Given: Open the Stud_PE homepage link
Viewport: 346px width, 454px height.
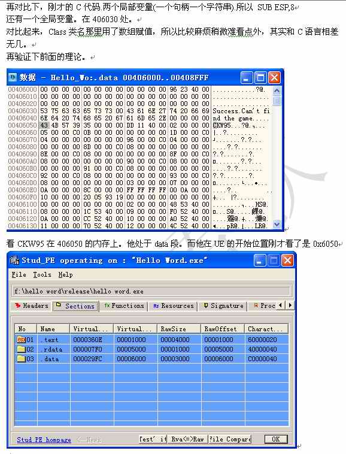Looking at the screenshot, I should 44,440.
